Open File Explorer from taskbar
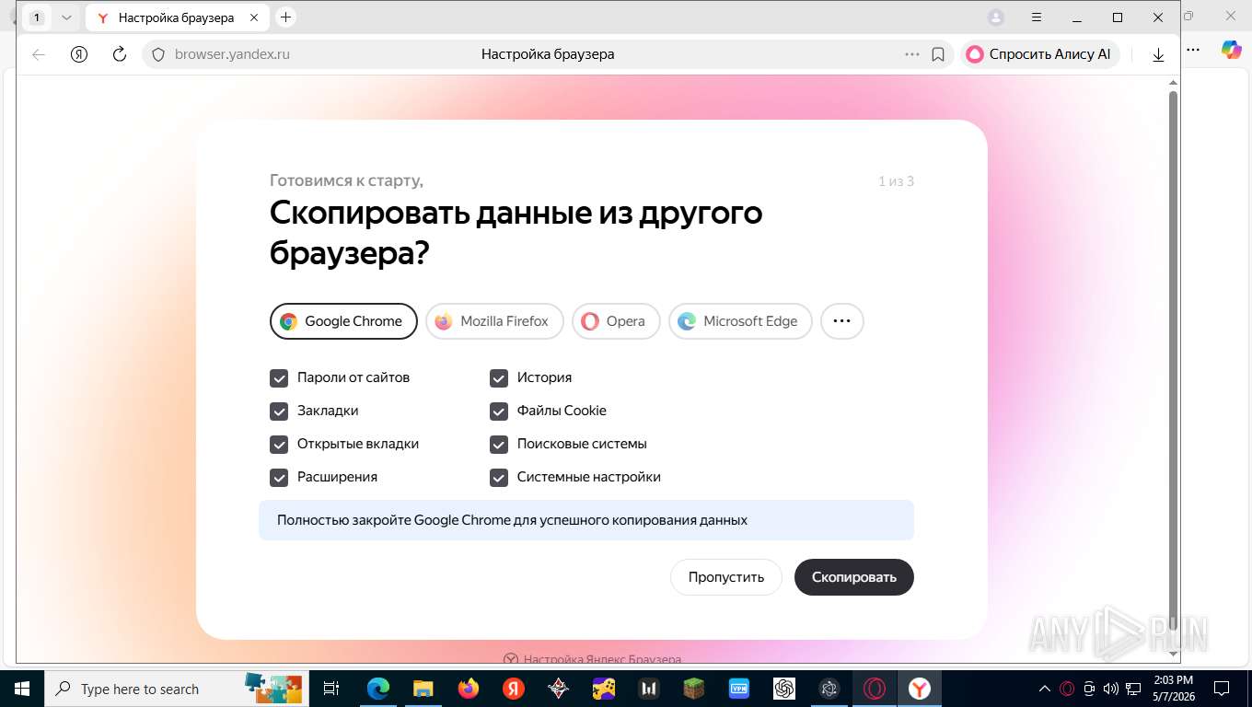This screenshot has width=1252, height=707. 423,689
